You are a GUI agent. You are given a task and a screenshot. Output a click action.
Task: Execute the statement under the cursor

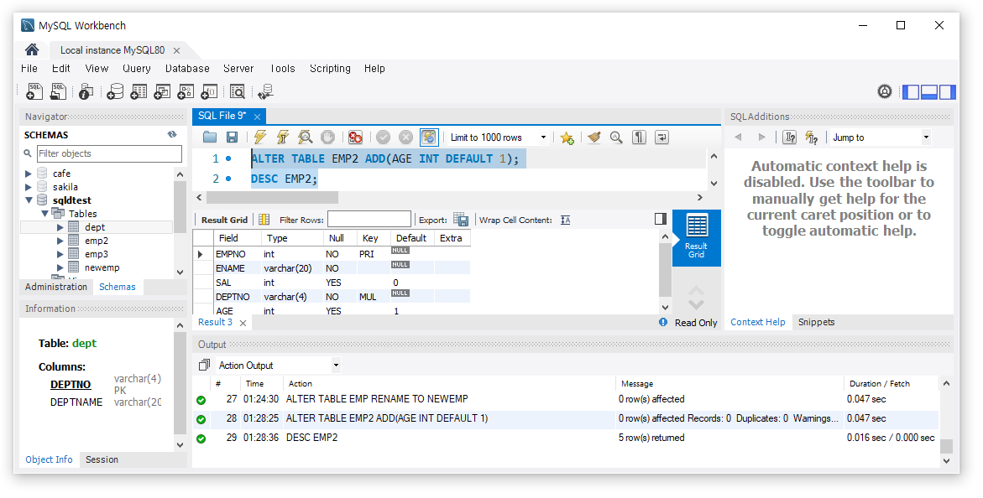[x=283, y=137]
